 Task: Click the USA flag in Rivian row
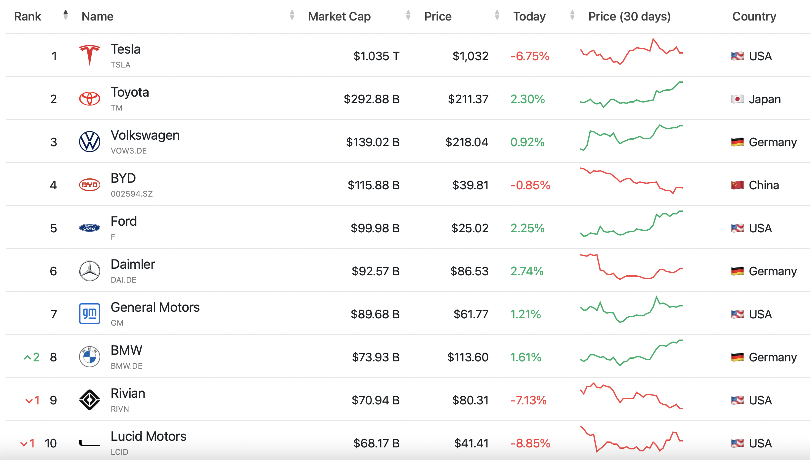(x=738, y=400)
